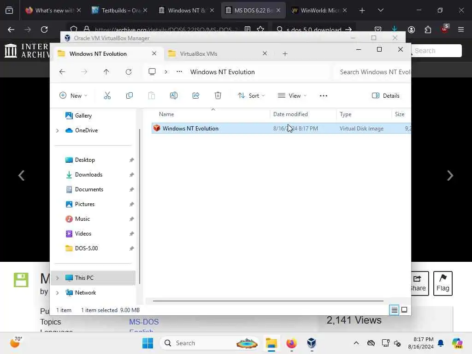This screenshot has height=354, width=472.
Task: Switch to What's new Firefox tab
Action: [x=53, y=10]
